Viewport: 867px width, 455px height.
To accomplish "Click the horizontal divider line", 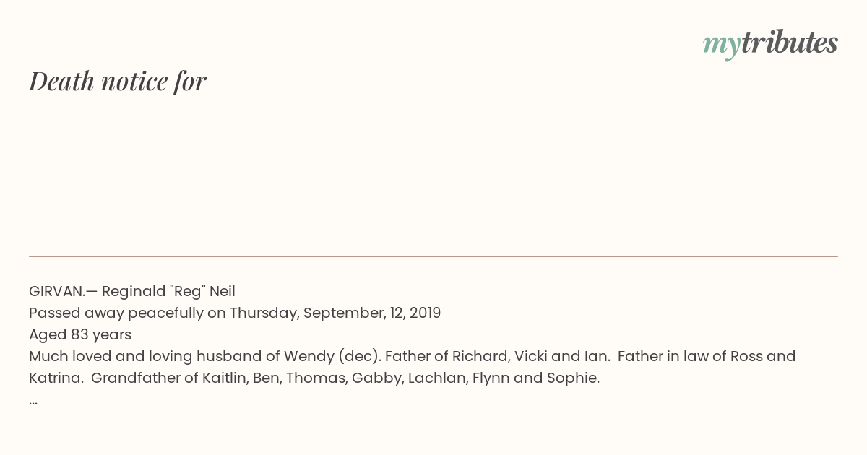I will click(x=433, y=256).
